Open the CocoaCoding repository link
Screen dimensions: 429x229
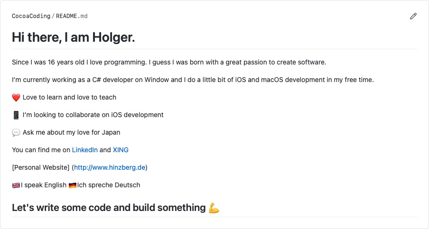point(31,16)
